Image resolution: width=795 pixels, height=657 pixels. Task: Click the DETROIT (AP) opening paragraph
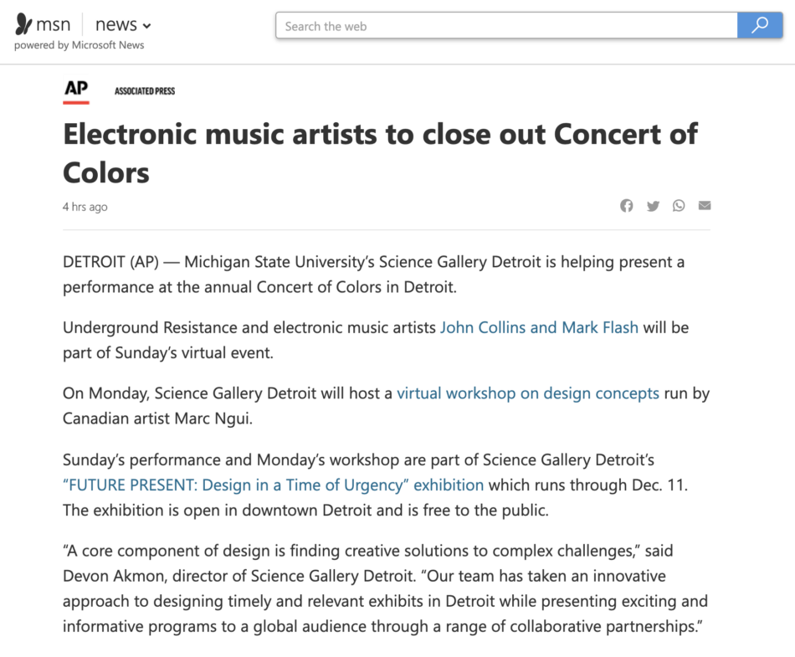point(374,275)
